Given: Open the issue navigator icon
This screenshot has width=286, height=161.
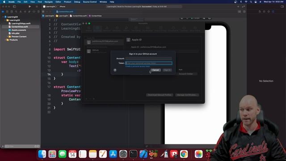Looking at the screenshot, I should (21, 12).
